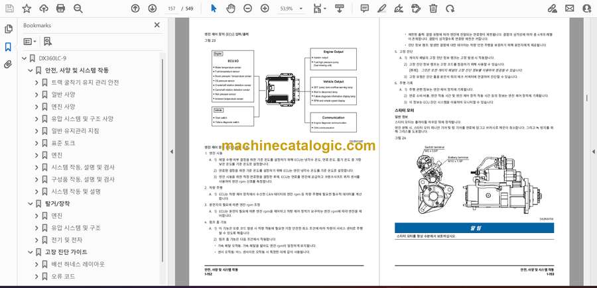The height and width of the screenshot is (288, 597).
Task: Select the DX360LC-9 bookmark title
Action: (x=52, y=58)
